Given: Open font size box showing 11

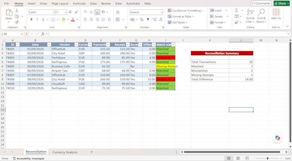Looking at the screenshot, I should [61, 12].
